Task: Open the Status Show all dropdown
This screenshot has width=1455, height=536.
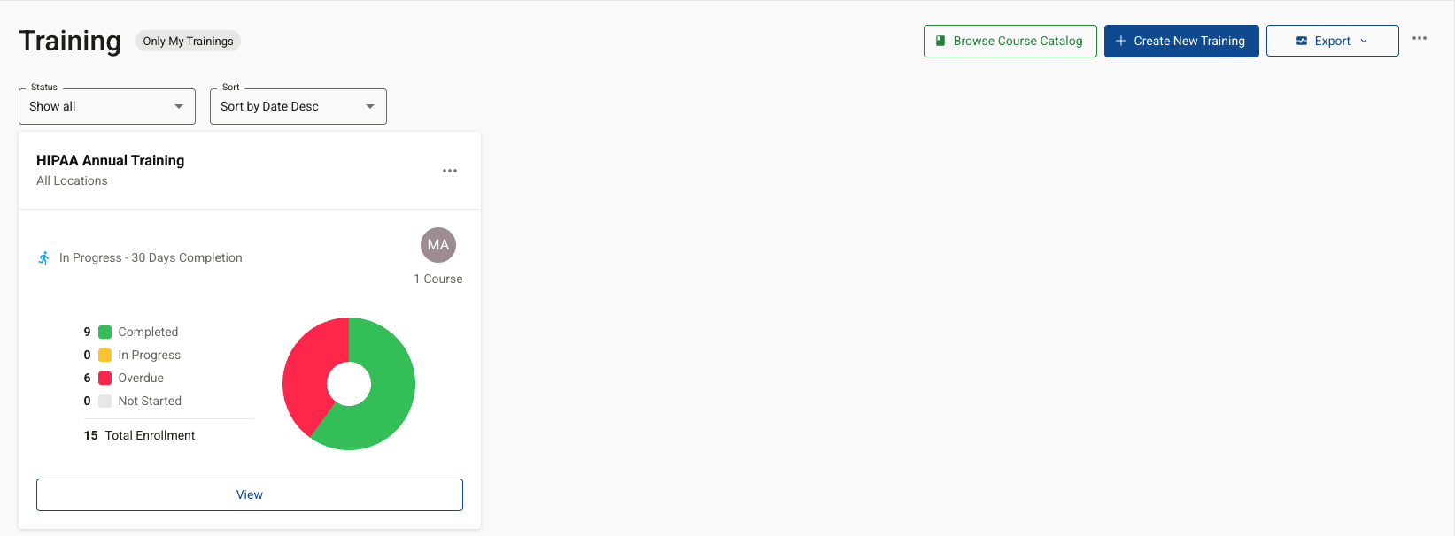Action: tap(107, 106)
